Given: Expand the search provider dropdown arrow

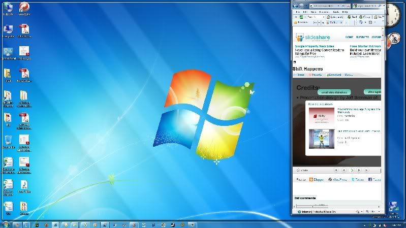Looking at the screenshot, I should click(384, 6).
